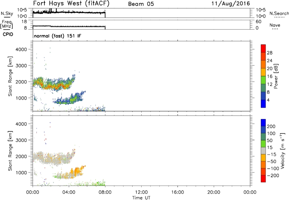Click the right "10^0" noise axis tick

pyautogui.click(x=261, y=16)
